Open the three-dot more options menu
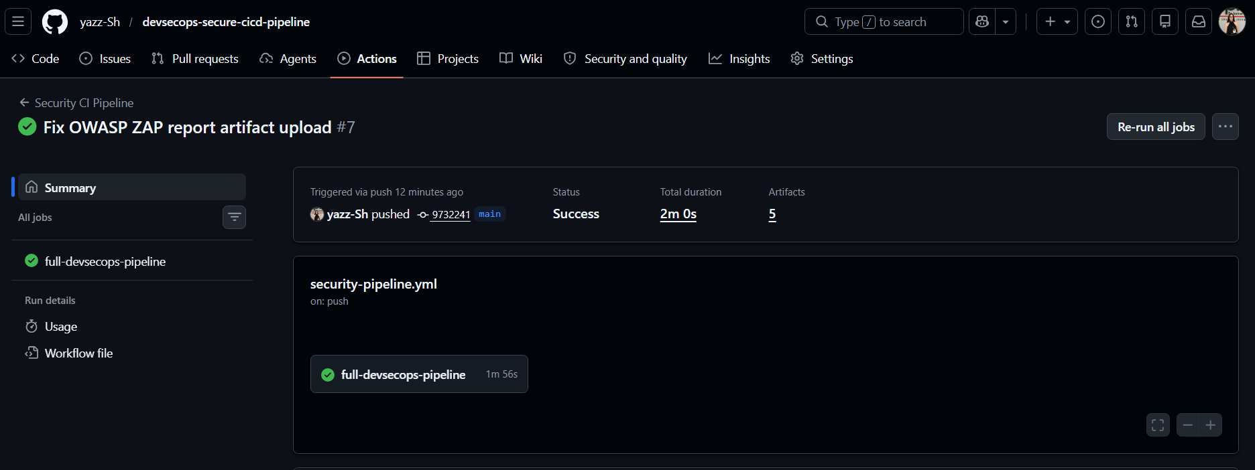The image size is (1255, 470). pyautogui.click(x=1226, y=127)
